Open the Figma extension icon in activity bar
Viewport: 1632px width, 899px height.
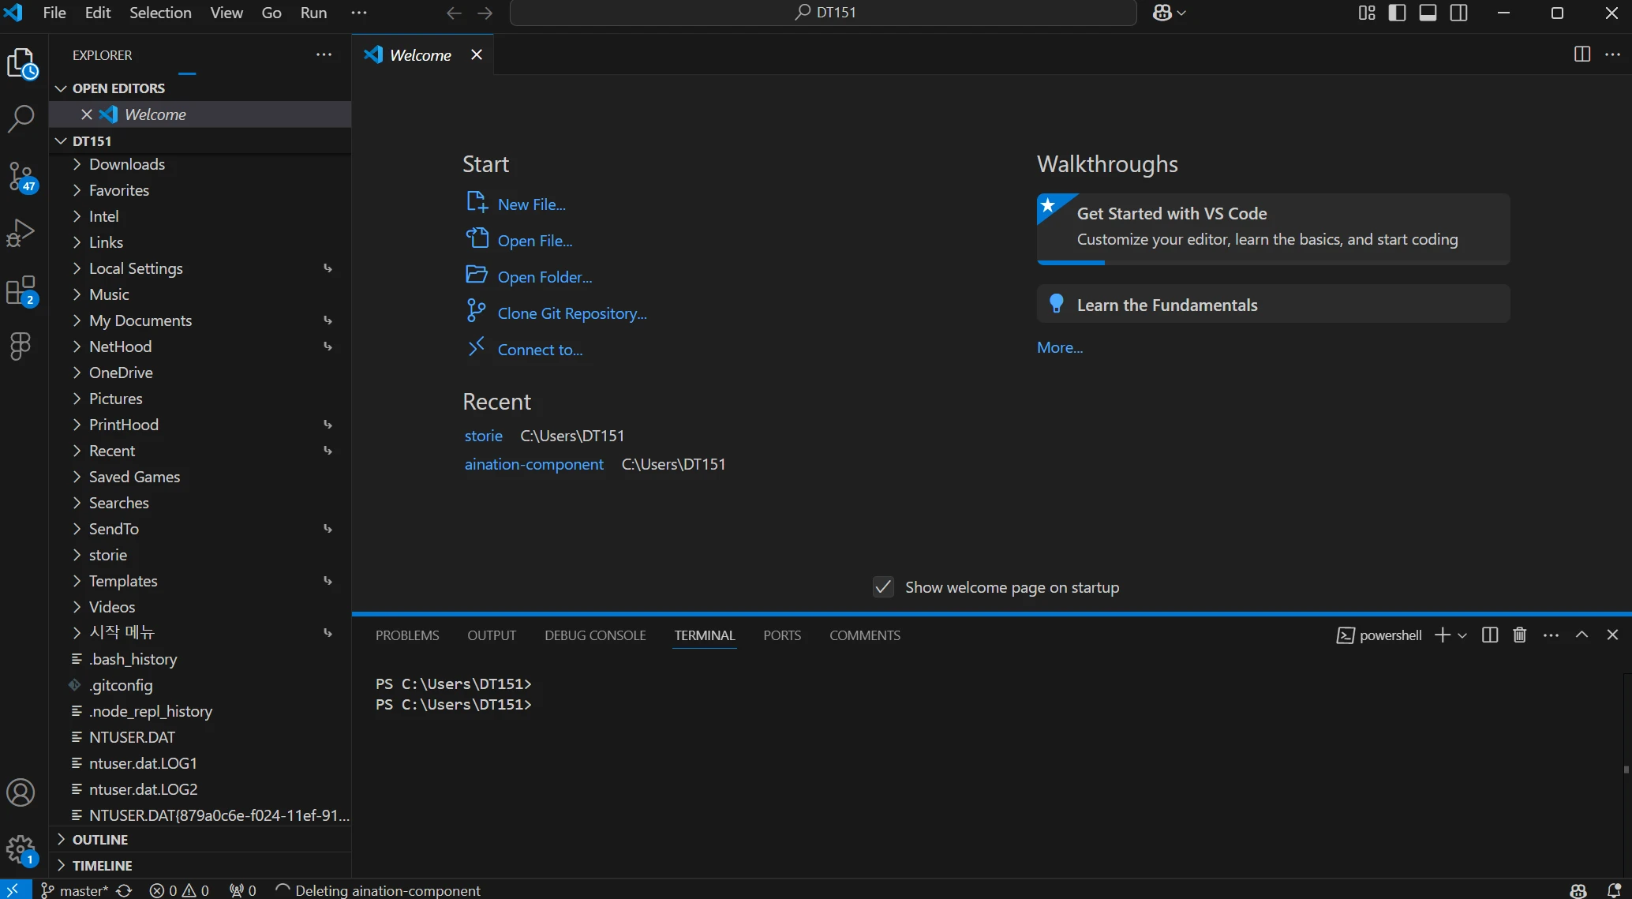[21, 346]
